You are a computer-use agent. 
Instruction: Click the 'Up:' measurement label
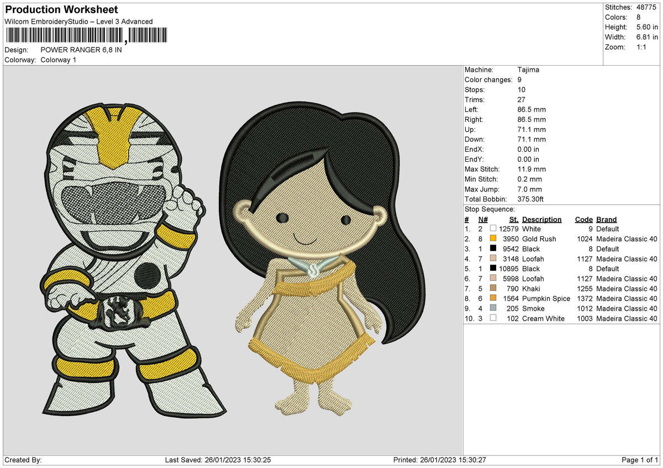[471, 129]
